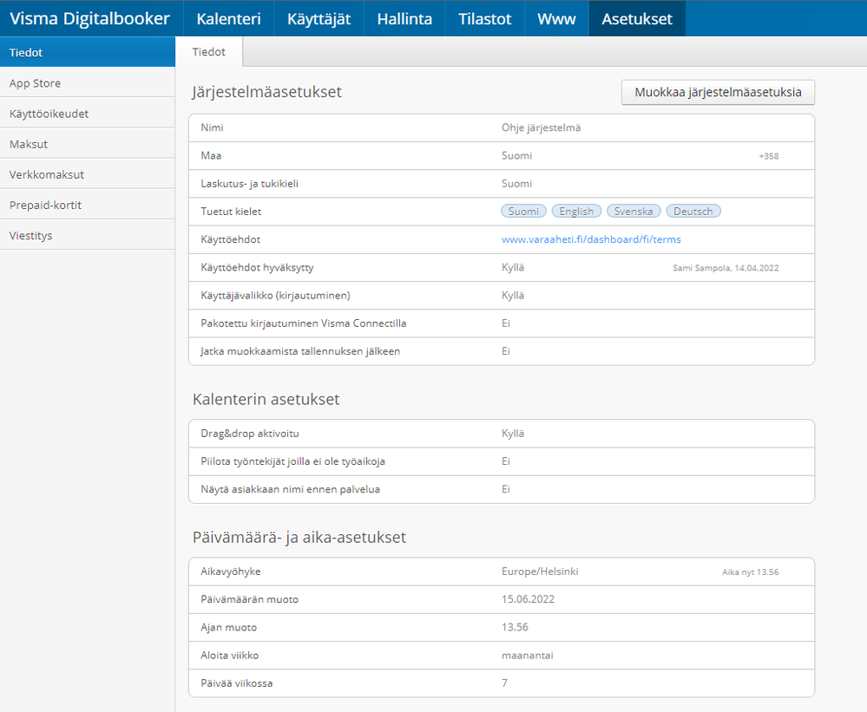
Task: Click 'Jatka muokkaamista tallennuksen jälkeen' label
Action: coord(300,351)
